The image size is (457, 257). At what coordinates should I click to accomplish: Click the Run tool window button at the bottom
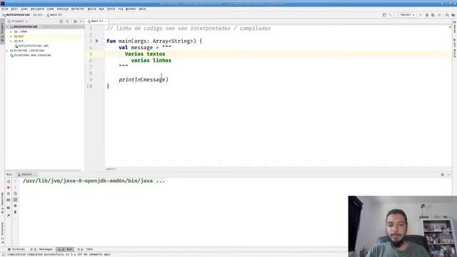tap(65, 249)
